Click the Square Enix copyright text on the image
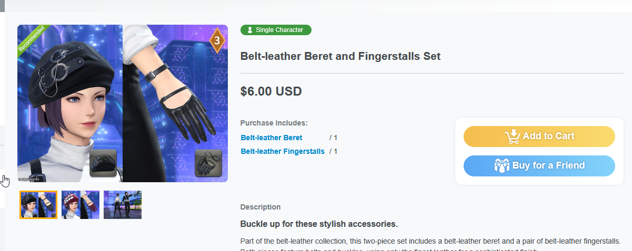Screen dimensions: 632x251 pyautogui.click(x=30, y=179)
